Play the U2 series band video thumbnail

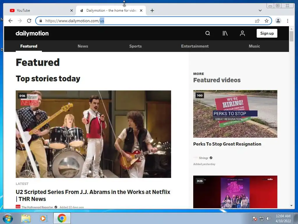point(93,134)
